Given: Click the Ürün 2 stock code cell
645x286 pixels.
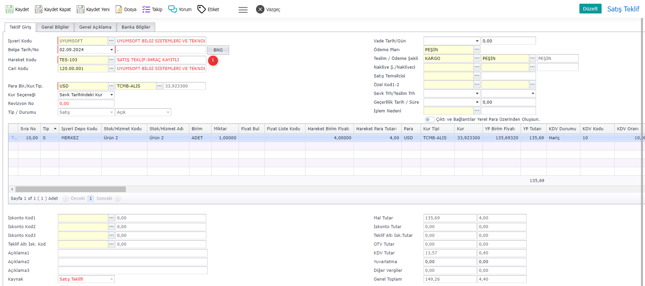Looking at the screenshot, I should (124, 138).
